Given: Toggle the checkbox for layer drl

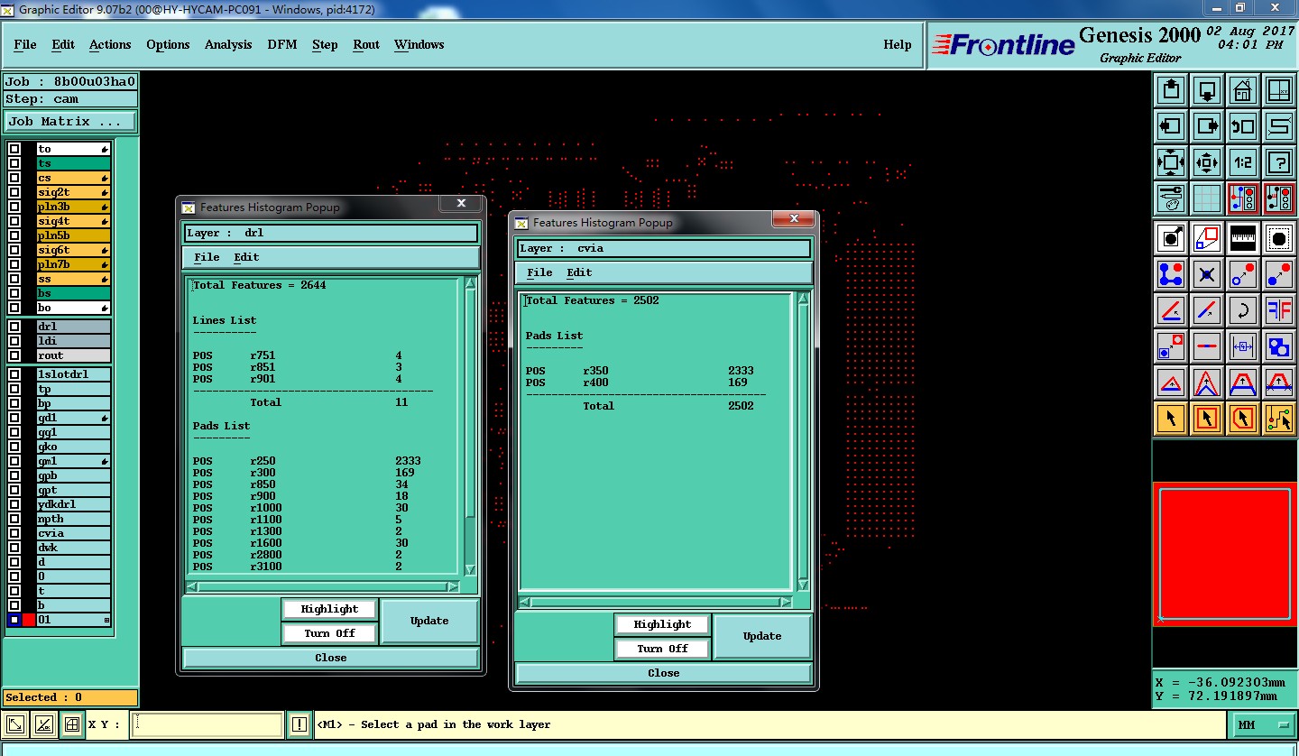Looking at the screenshot, I should [14, 327].
